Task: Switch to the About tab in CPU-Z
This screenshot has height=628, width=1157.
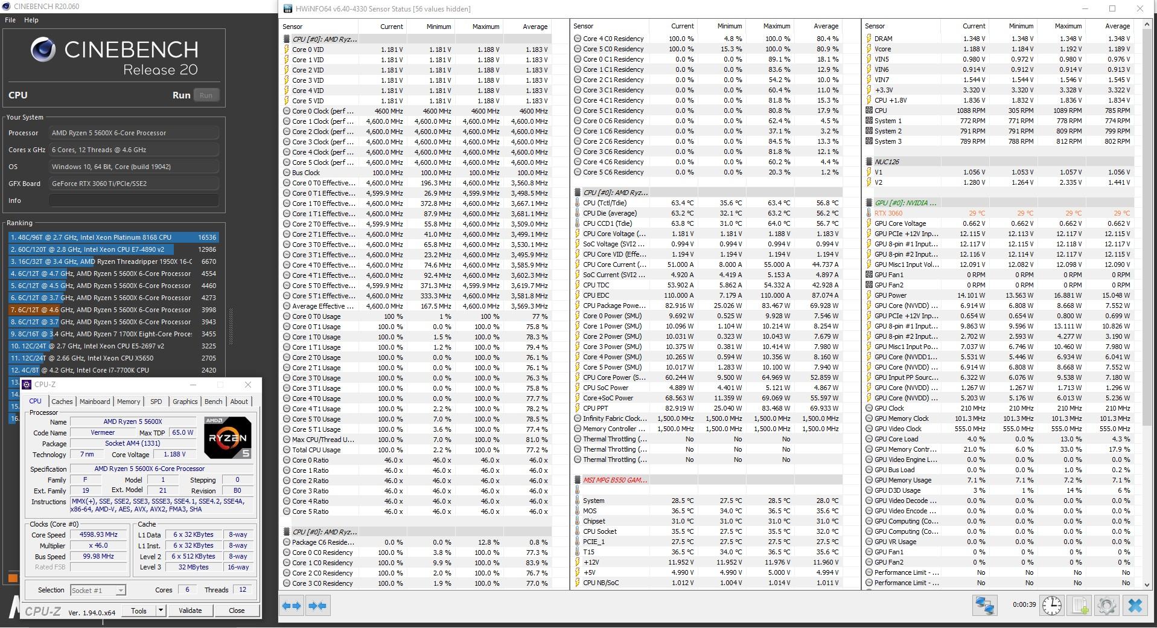Action: pos(239,402)
